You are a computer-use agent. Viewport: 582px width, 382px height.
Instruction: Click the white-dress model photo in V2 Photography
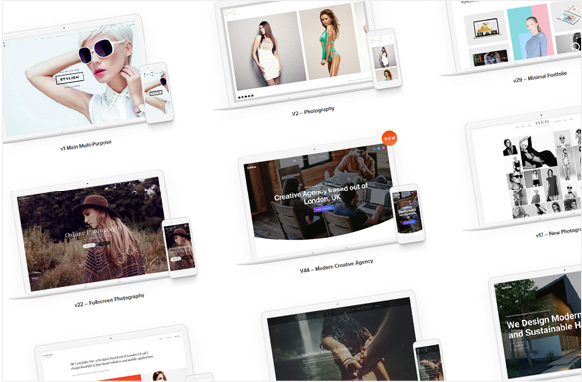coord(266,51)
